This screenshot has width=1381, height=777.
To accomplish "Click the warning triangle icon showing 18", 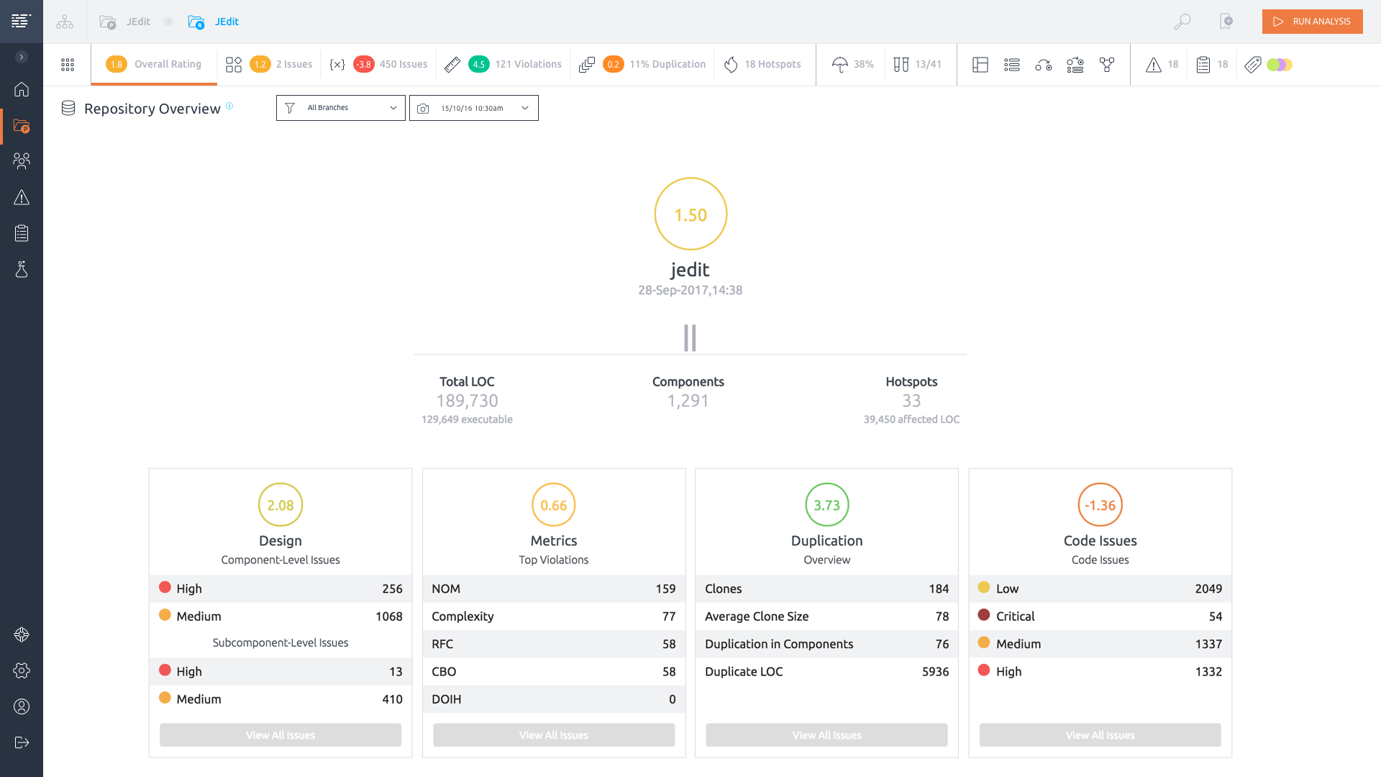I will (1154, 65).
